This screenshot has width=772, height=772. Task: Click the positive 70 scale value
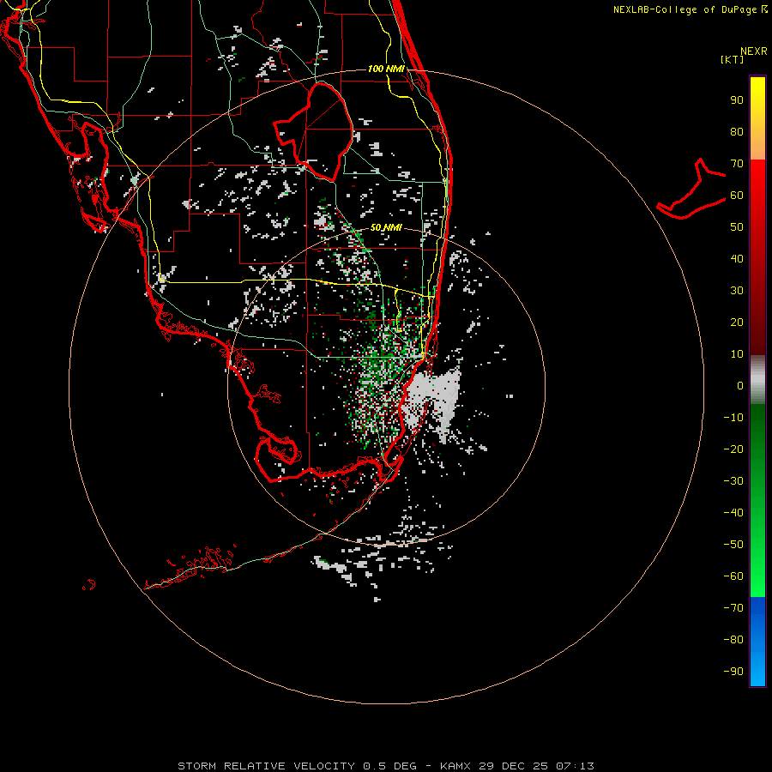(x=737, y=164)
